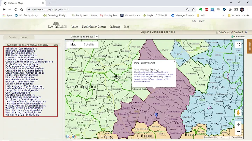Open the Chrome three-dot menu
The image size is (252, 141).
pyautogui.click(x=248, y=10)
